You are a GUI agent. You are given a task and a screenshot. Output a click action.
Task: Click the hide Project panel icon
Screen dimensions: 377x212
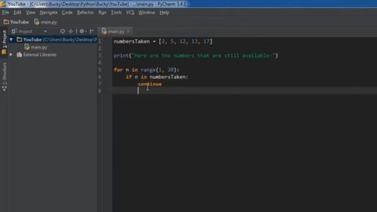92,31
